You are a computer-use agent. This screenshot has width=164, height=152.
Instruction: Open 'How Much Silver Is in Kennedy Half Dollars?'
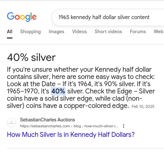point(71,135)
